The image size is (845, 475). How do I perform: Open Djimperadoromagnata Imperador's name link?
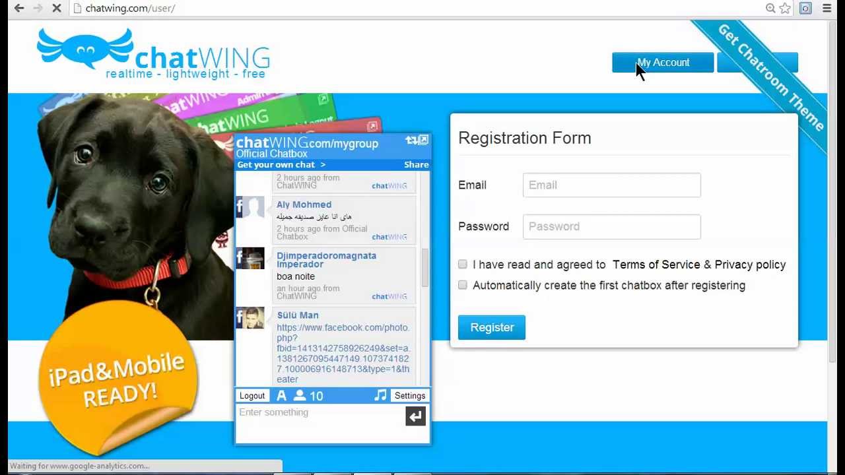click(x=326, y=260)
